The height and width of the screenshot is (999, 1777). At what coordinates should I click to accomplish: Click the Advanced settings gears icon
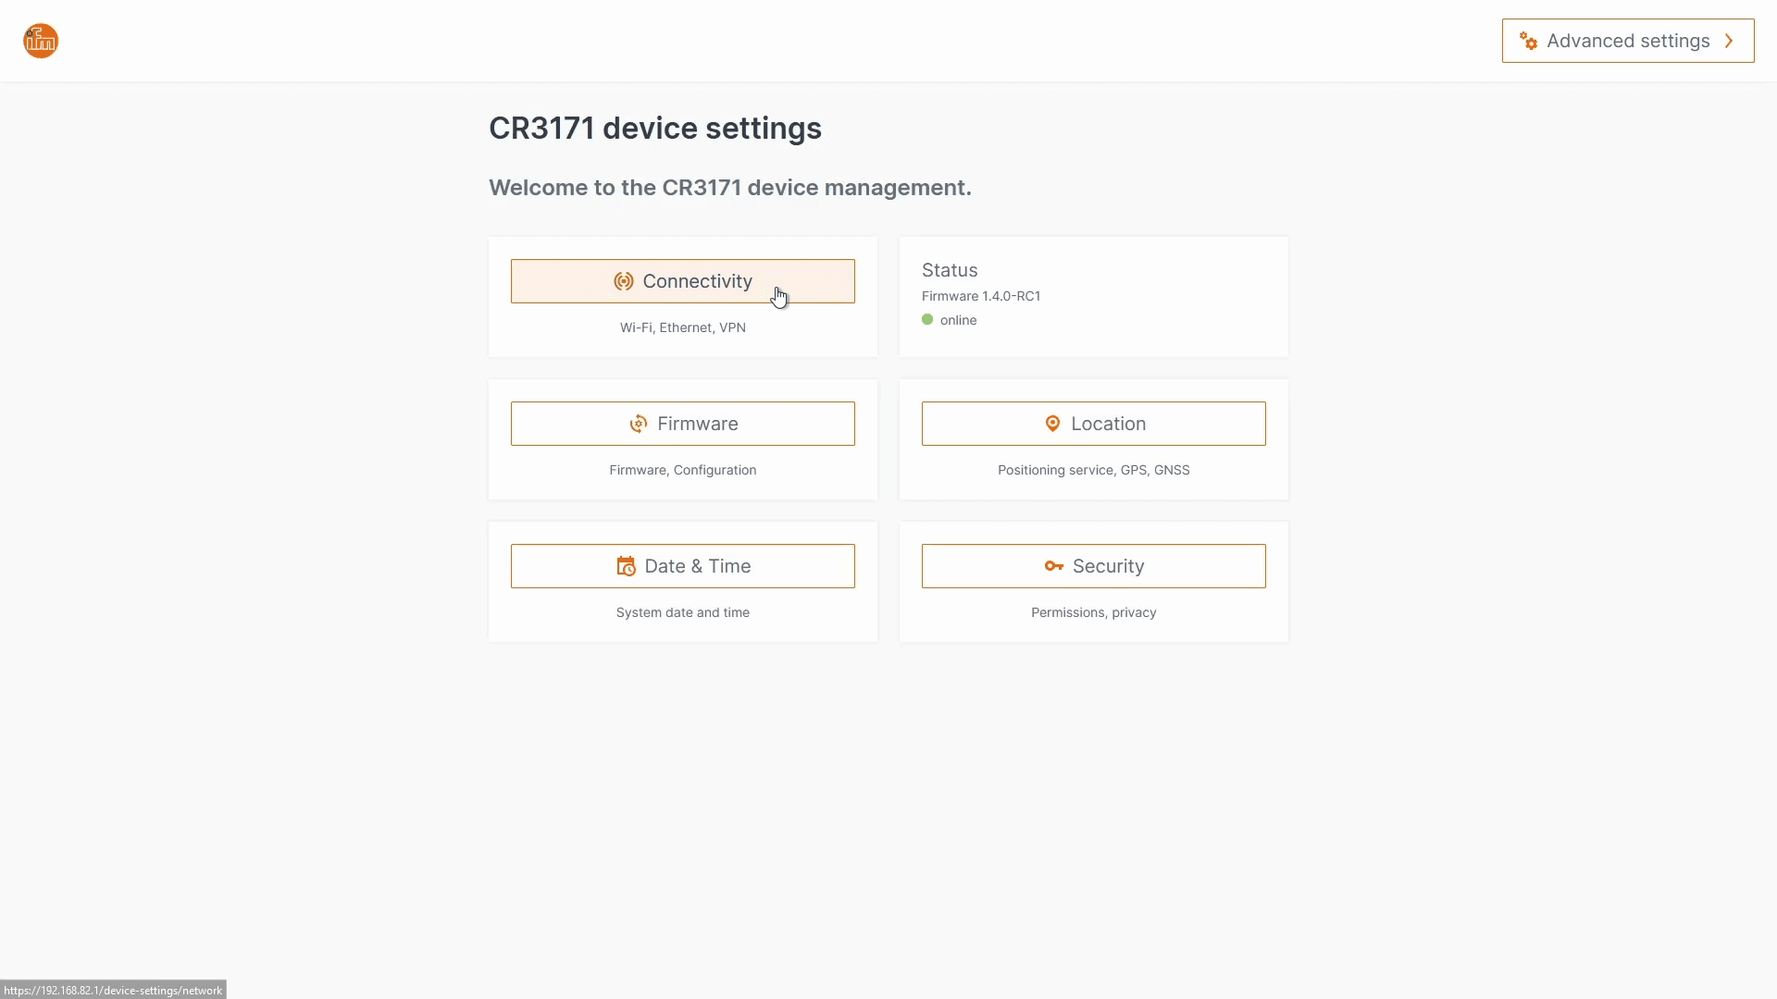1528,41
